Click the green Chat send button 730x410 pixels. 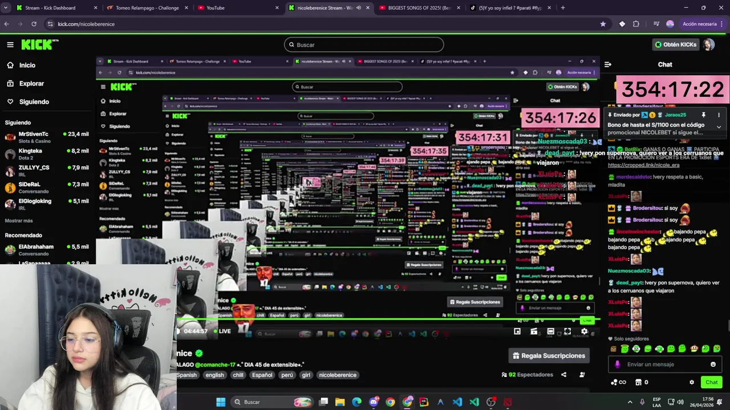(x=711, y=382)
